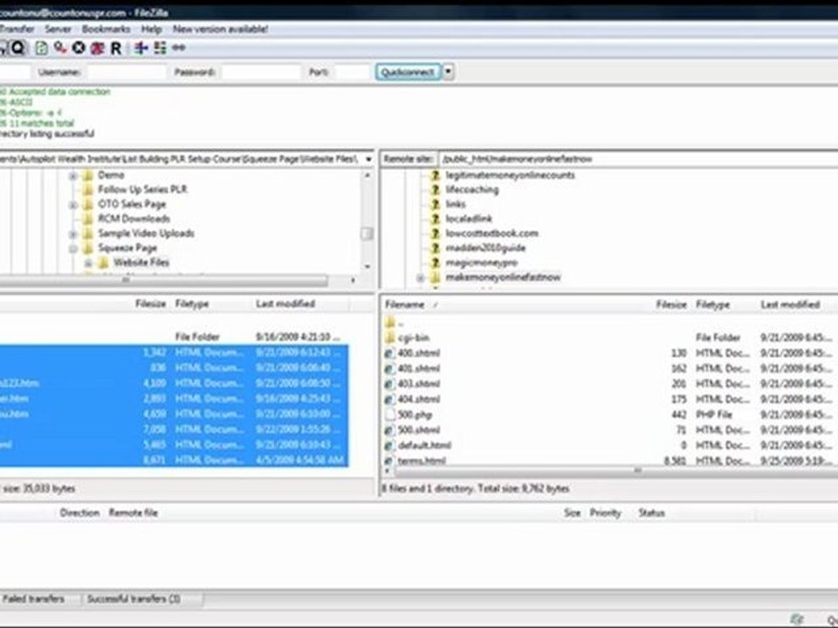The image size is (838, 628).
Task: Toggle synchronized browsing icon
Action: tap(178, 48)
